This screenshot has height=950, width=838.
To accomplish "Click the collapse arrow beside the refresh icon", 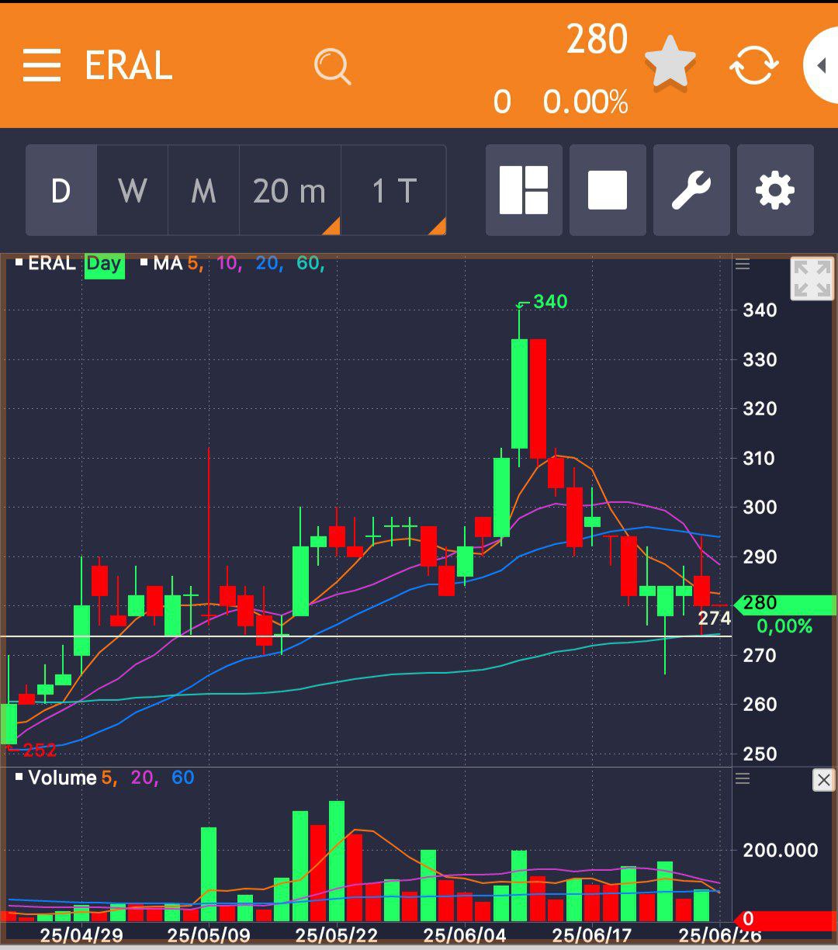I will point(821,66).
